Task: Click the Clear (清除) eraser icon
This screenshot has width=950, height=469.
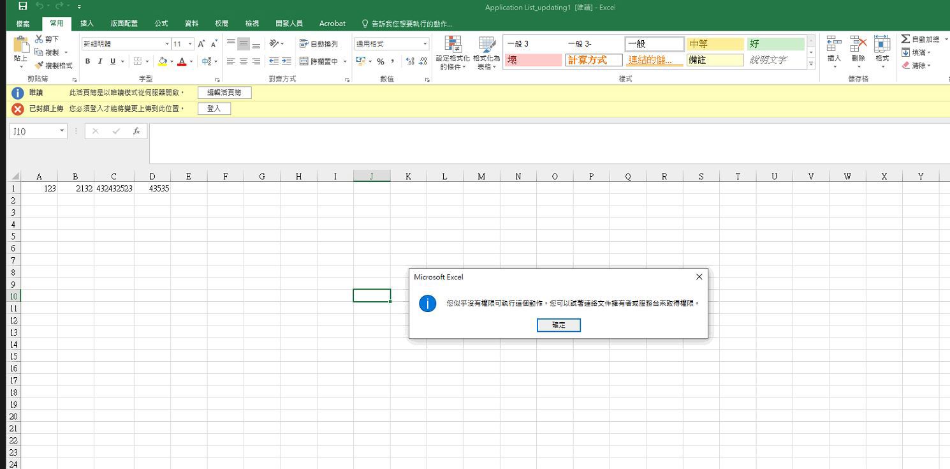Action: [905, 65]
